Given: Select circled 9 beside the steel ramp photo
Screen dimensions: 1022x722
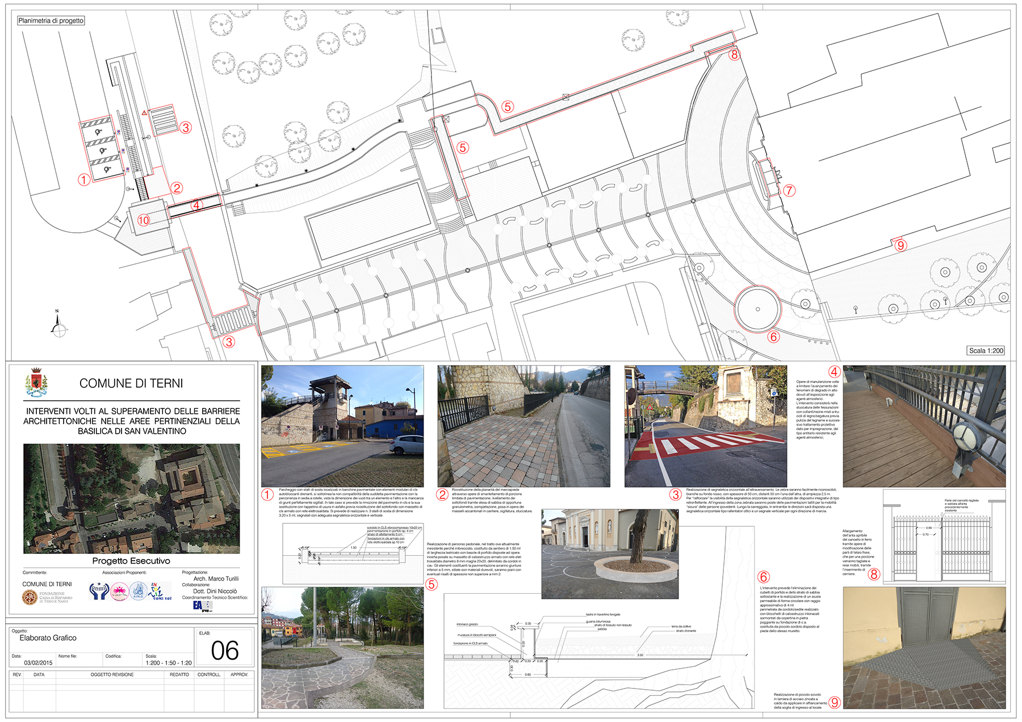Looking at the screenshot, I should pyautogui.click(x=835, y=702).
